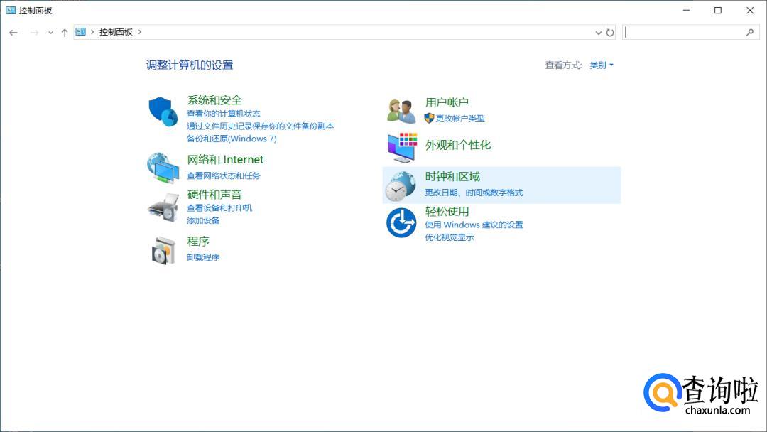Screen dimensions: 767x432
Task: Open the 硬件和声音 printer icon
Action: tap(163, 208)
